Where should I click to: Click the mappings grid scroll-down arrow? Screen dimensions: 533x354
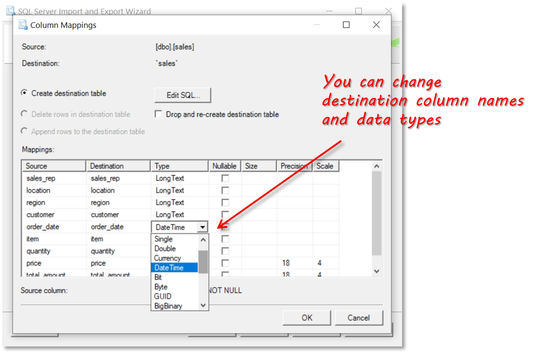377,271
